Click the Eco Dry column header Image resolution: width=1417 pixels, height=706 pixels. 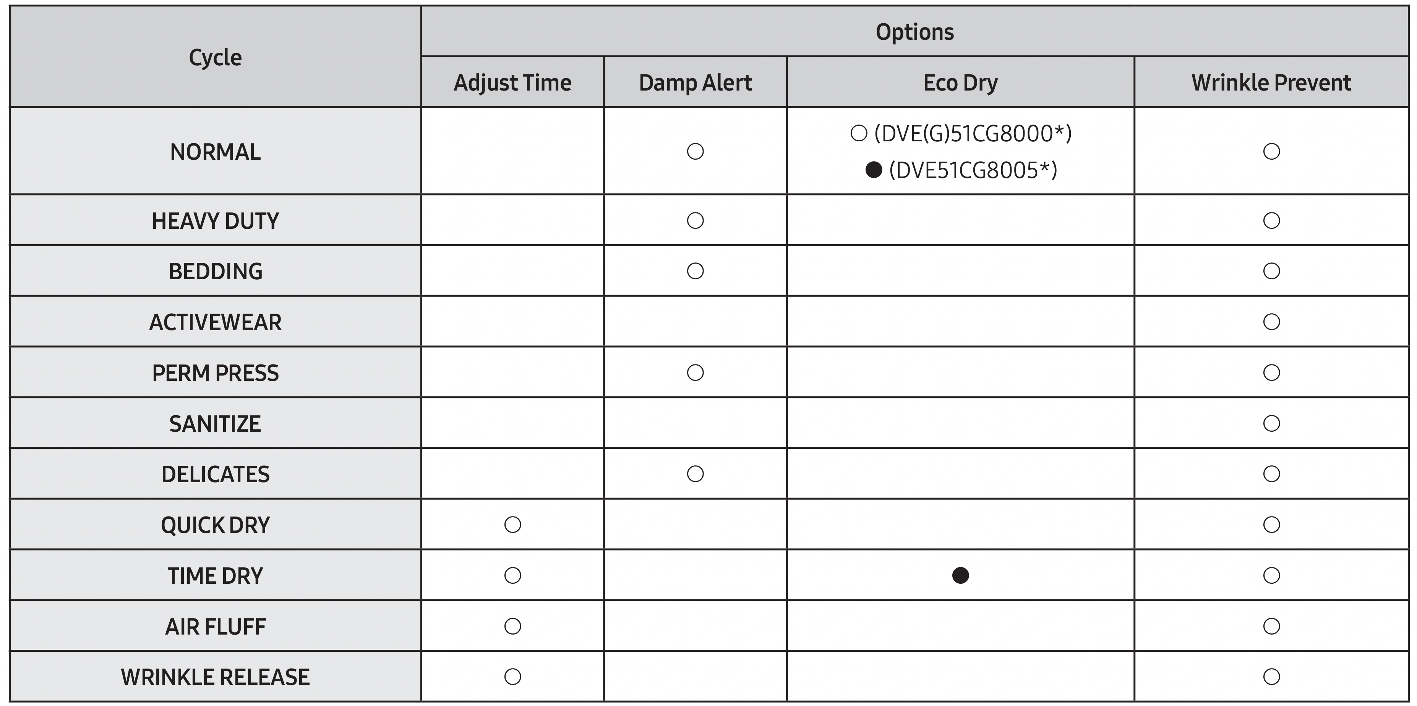pos(960,83)
